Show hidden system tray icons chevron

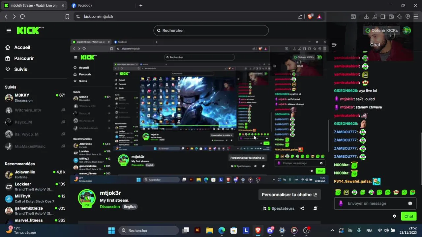tap(332, 230)
